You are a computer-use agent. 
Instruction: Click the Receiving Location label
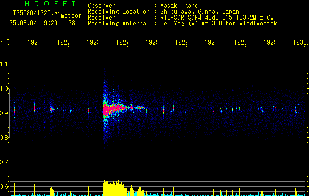[119, 12]
